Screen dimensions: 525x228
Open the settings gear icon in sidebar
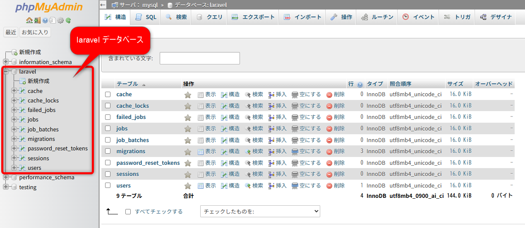pos(60,20)
